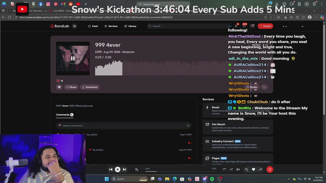Share the track from bottom player arrow

(x=260, y=170)
